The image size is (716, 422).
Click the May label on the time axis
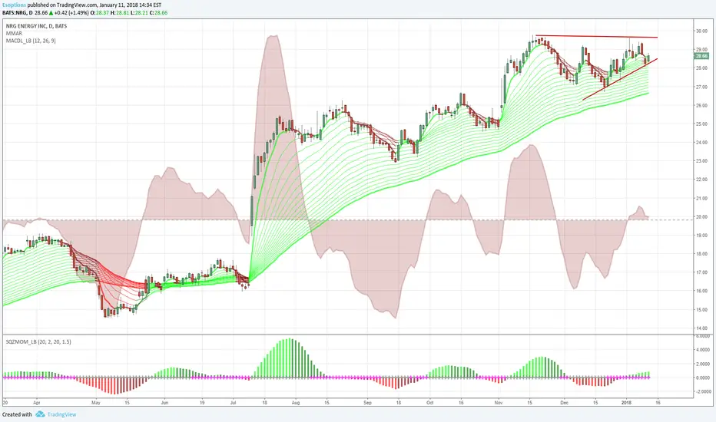95,403
